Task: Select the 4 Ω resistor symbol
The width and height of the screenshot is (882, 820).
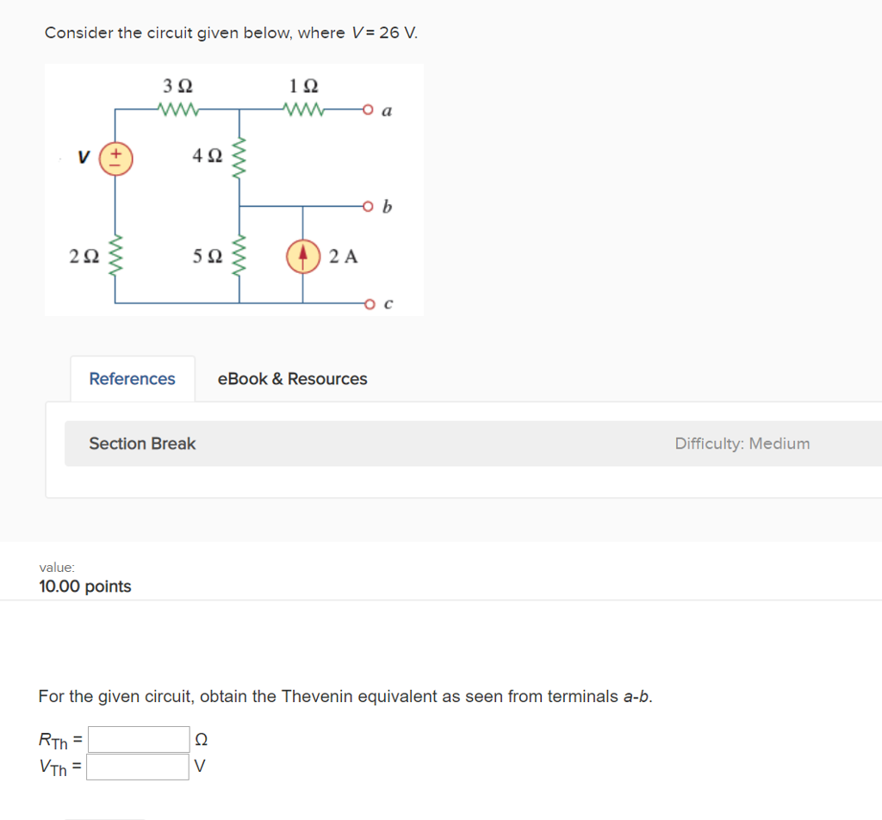Action: point(239,156)
